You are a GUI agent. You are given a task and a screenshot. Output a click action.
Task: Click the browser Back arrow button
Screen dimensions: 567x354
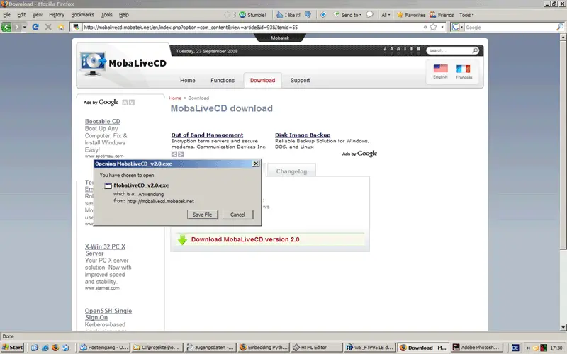click(x=6, y=27)
